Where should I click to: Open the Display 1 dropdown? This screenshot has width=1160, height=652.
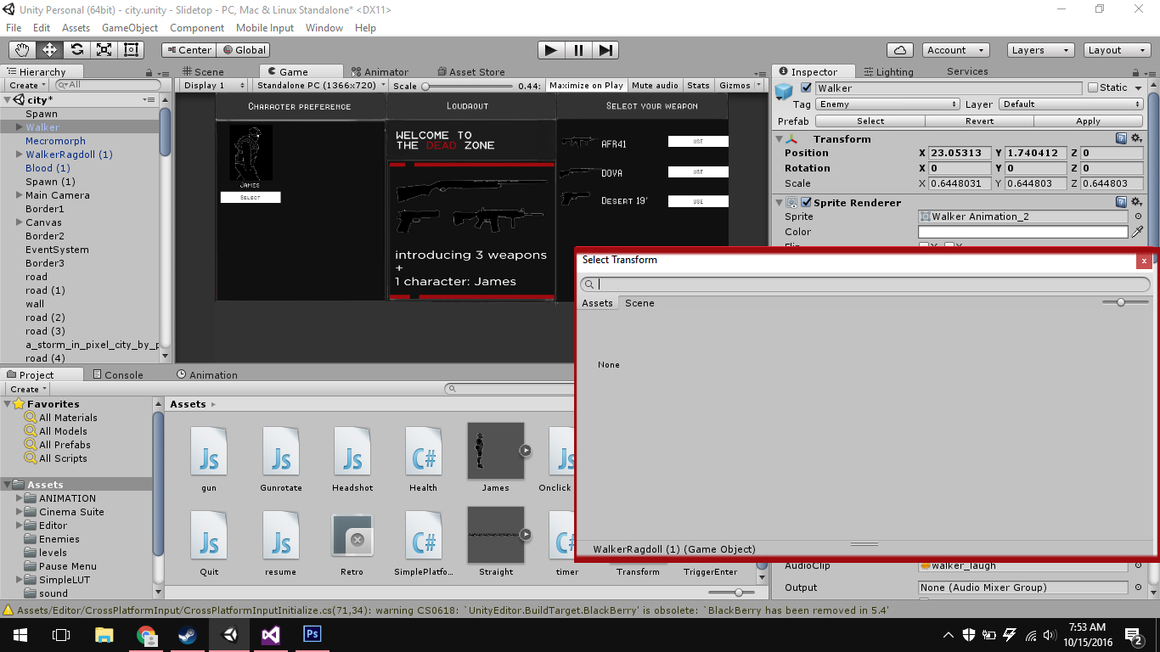coord(213,86)
